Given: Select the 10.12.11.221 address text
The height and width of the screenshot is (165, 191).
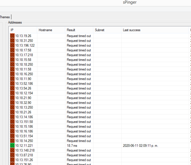Looking at the screenshot, I should (x=24, y=145).
